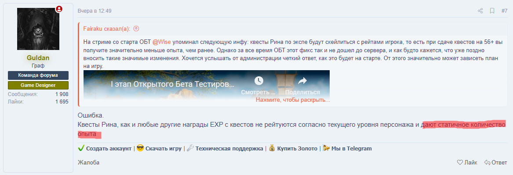The height and width of the screenshot is (175, 513).
Task: Open the Техническая поддержка link
Action: [229, 148]
